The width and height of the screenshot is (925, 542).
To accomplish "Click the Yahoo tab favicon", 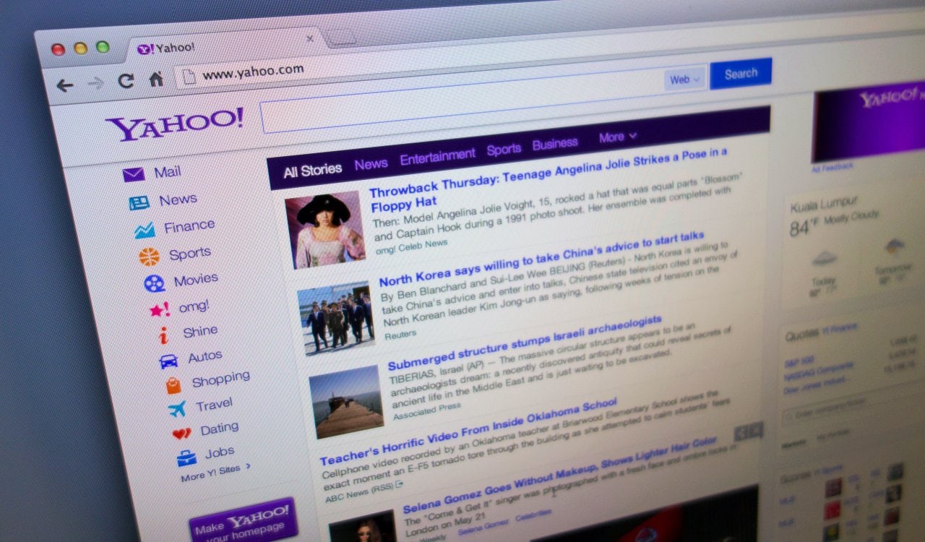I will [145, 49].
